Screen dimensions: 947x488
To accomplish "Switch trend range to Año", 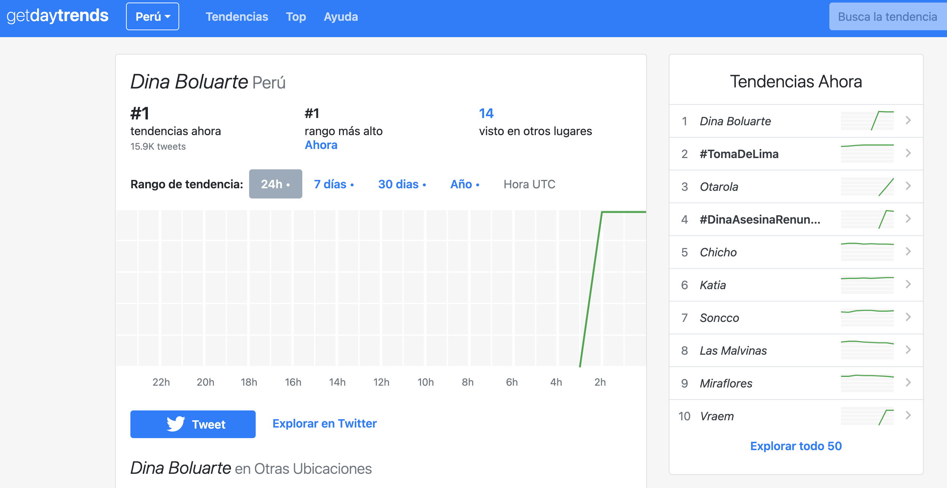I will click(464, 184).
